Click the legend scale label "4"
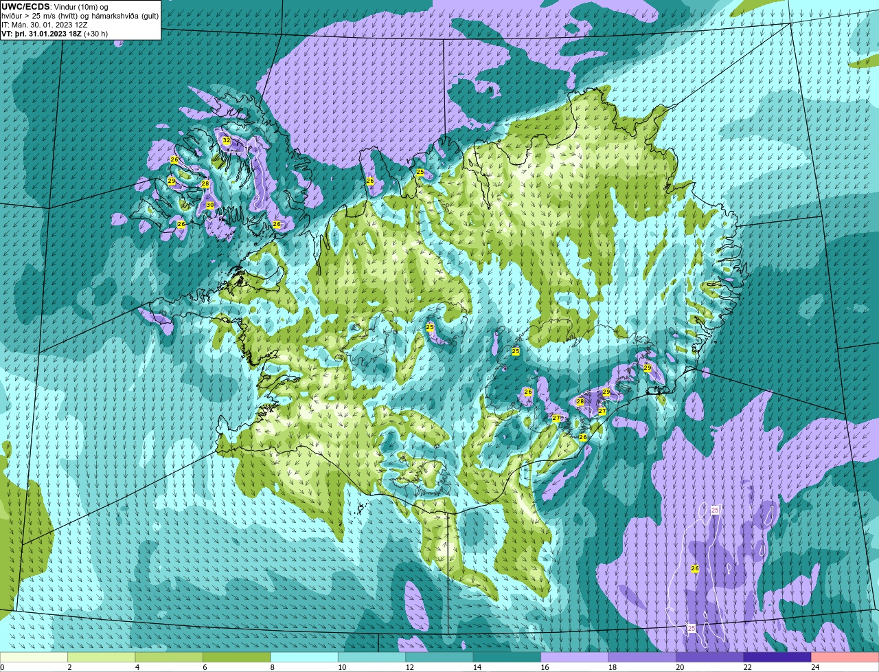Screen dimensions: 879x672 [x=137, y=667]
